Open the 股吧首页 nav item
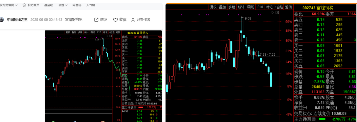Image resolution: width=357 pixels, height=122 pixels. point(33,5)
